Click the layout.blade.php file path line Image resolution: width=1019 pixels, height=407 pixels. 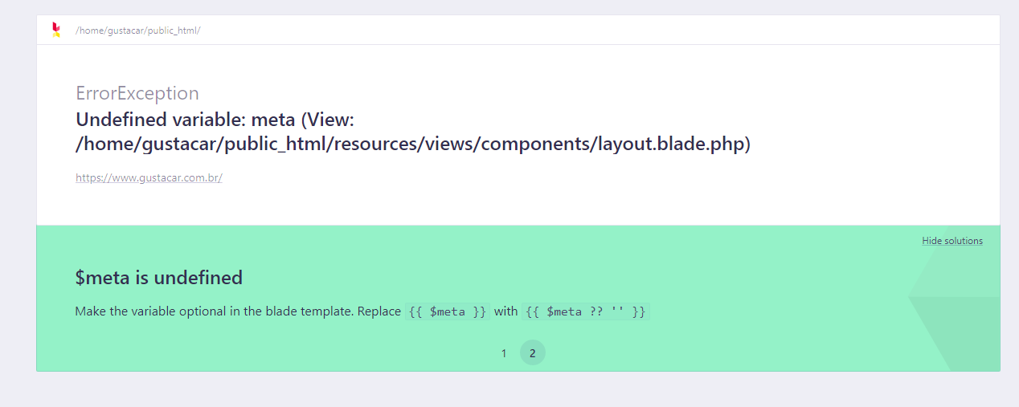413,144
